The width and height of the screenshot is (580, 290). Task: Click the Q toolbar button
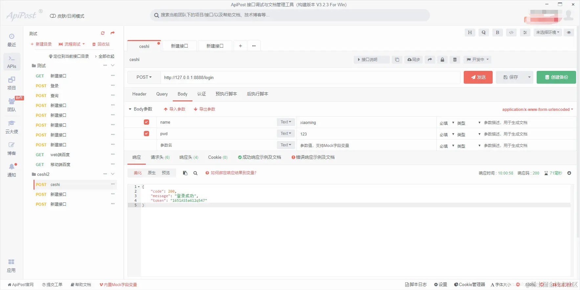pos(484,32)
